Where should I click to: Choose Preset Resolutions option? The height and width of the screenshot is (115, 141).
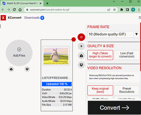[127, 90]
